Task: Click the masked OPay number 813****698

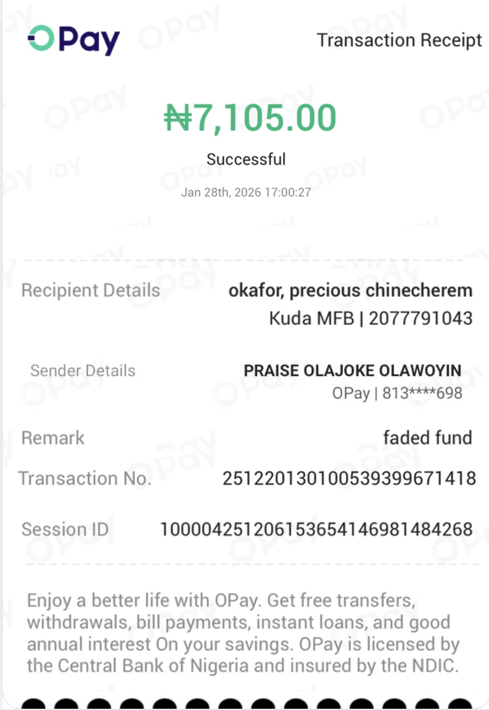Action: pos(397,393)
